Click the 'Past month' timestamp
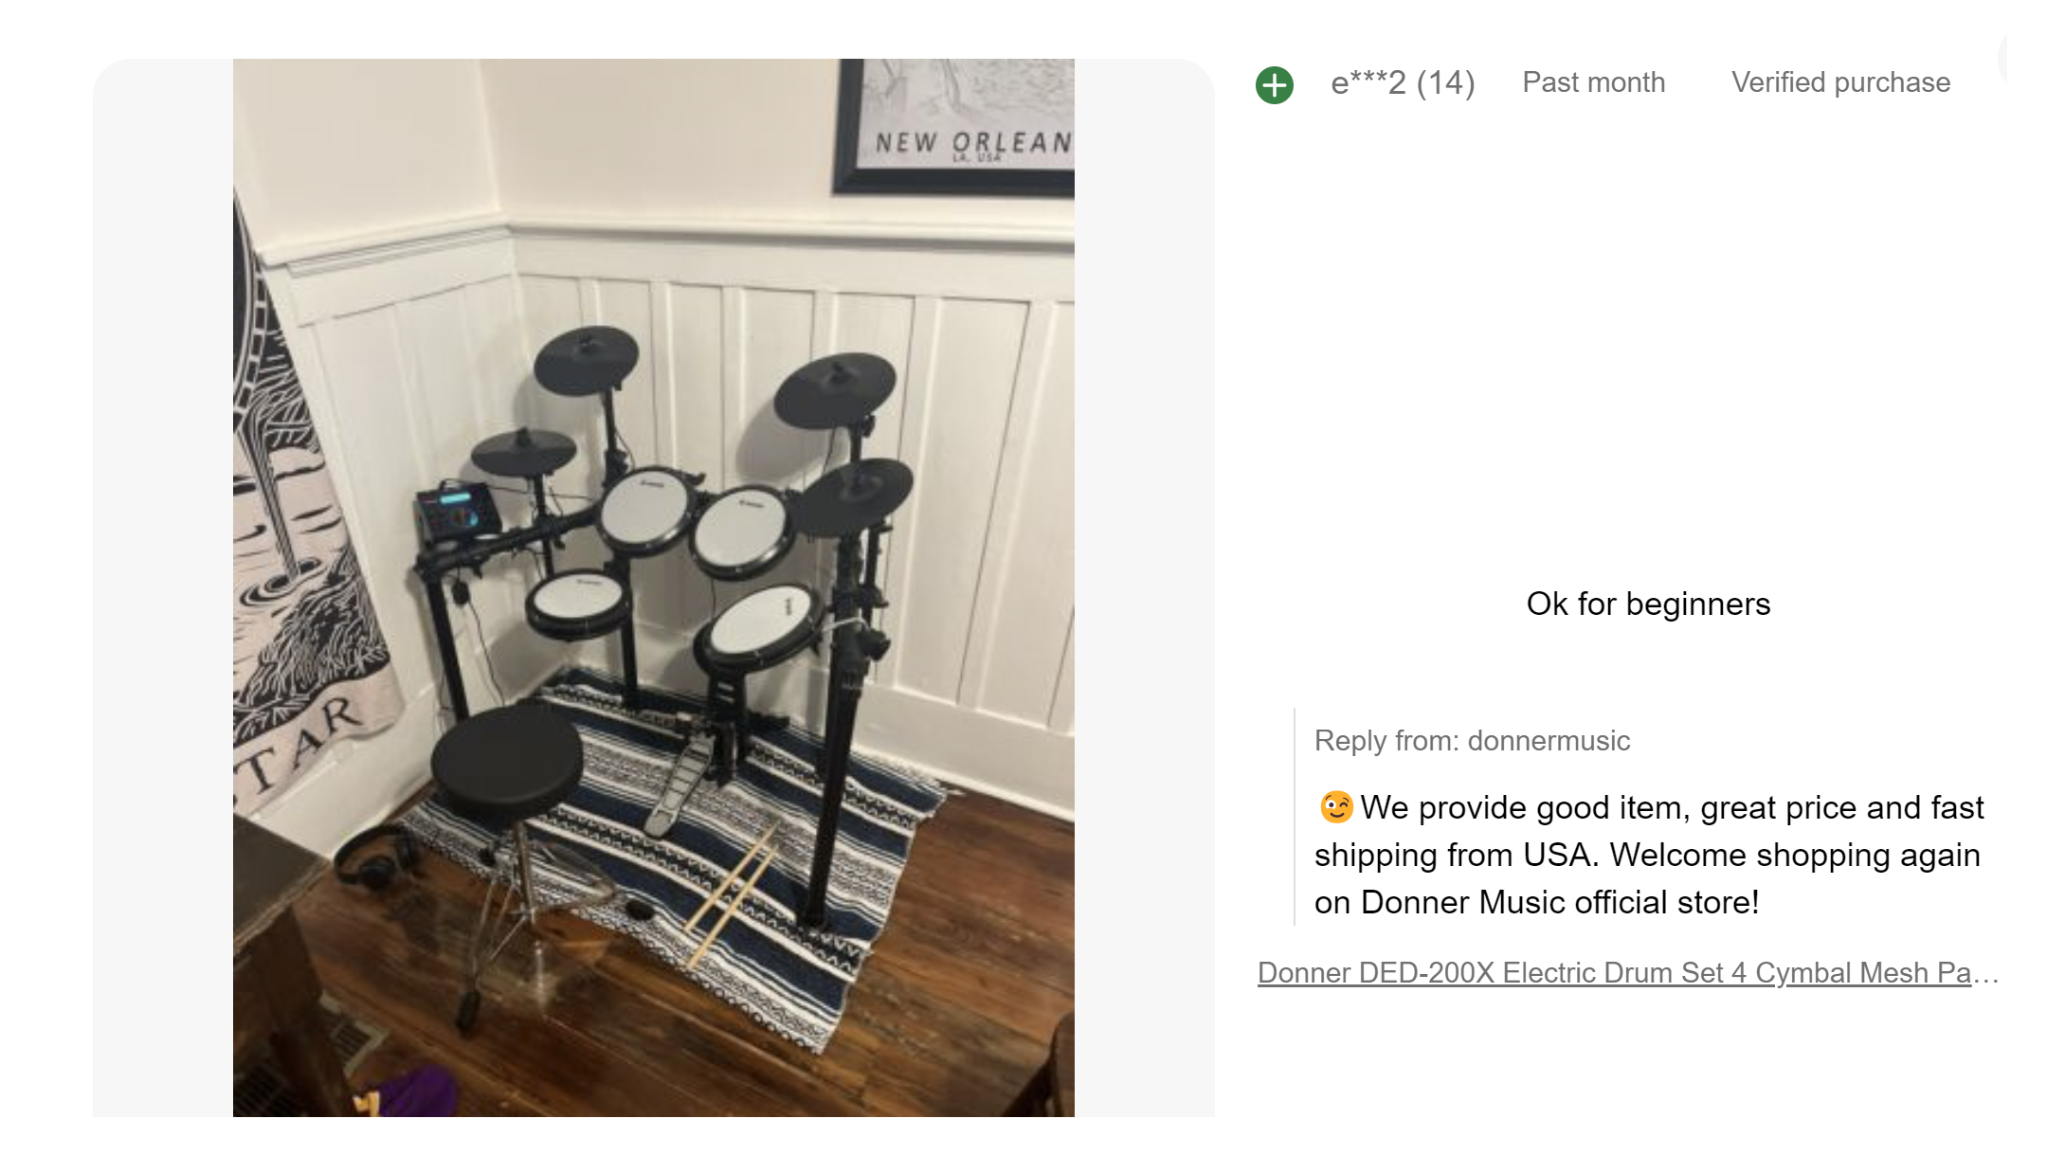2065x1155 pixels. point(1593,83)
